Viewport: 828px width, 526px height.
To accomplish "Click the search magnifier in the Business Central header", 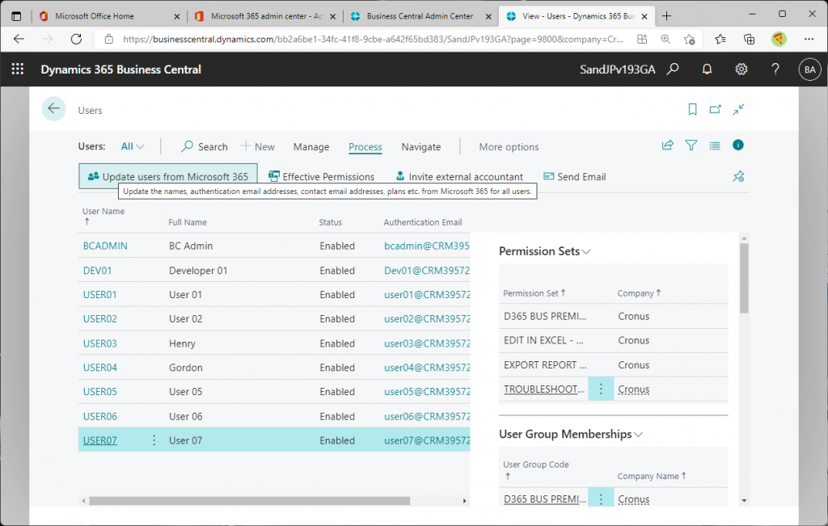I will [672, 69].
